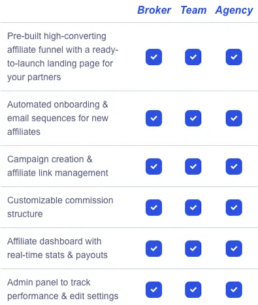Click Agency checkmark for affiliate dashboard row

point(234,248)
